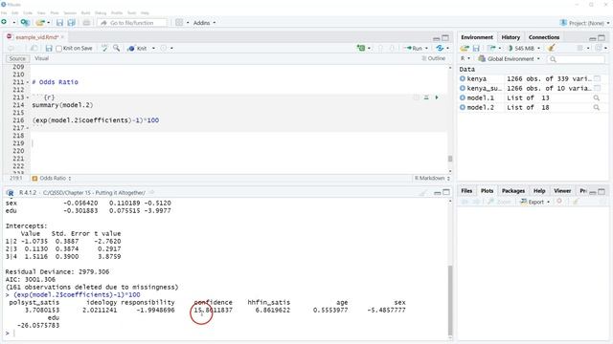Click the Clear console broom icon
This screenshot has height=344, width=613.
423,193
